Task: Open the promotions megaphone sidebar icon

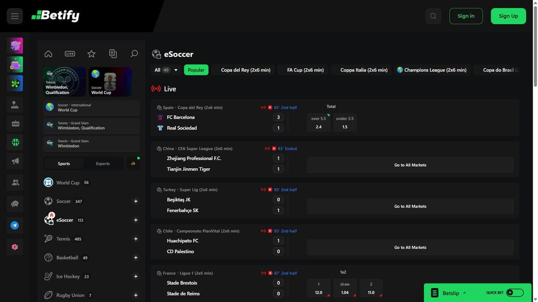Action: tap(15, 161)
